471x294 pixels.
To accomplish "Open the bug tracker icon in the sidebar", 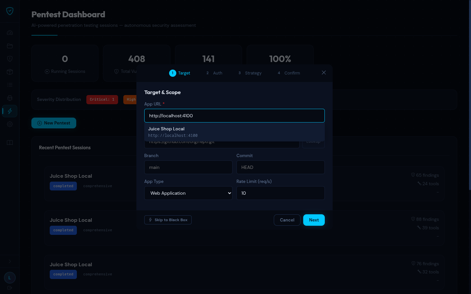I will [x=9, y=98].
